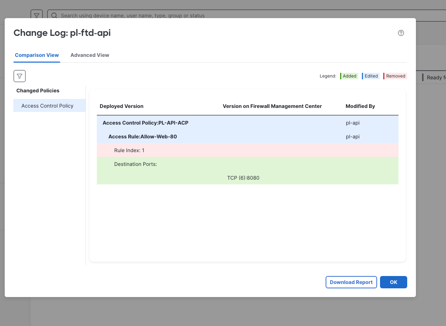Click the search magnifier icon in background page
This screenshot has width=446, height=326.
click(54, 16)
